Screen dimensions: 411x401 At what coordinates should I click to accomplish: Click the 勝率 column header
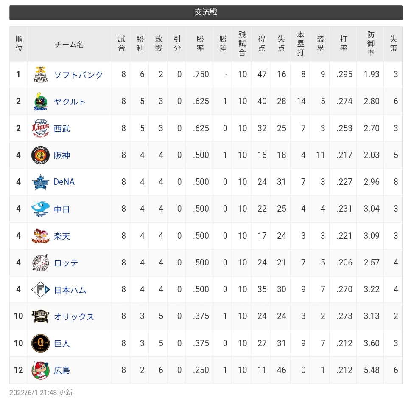tap(200, 44)
